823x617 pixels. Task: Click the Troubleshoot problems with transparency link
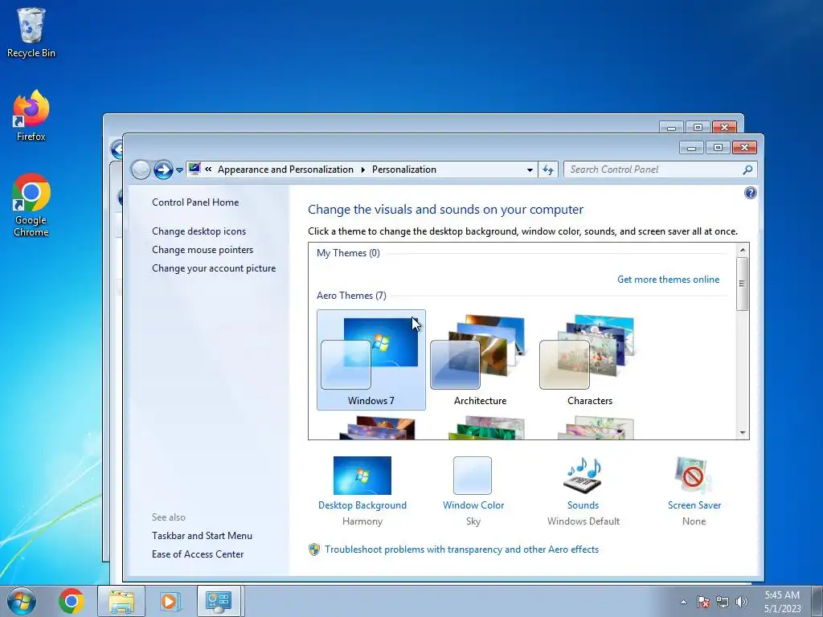click(462, 550)
